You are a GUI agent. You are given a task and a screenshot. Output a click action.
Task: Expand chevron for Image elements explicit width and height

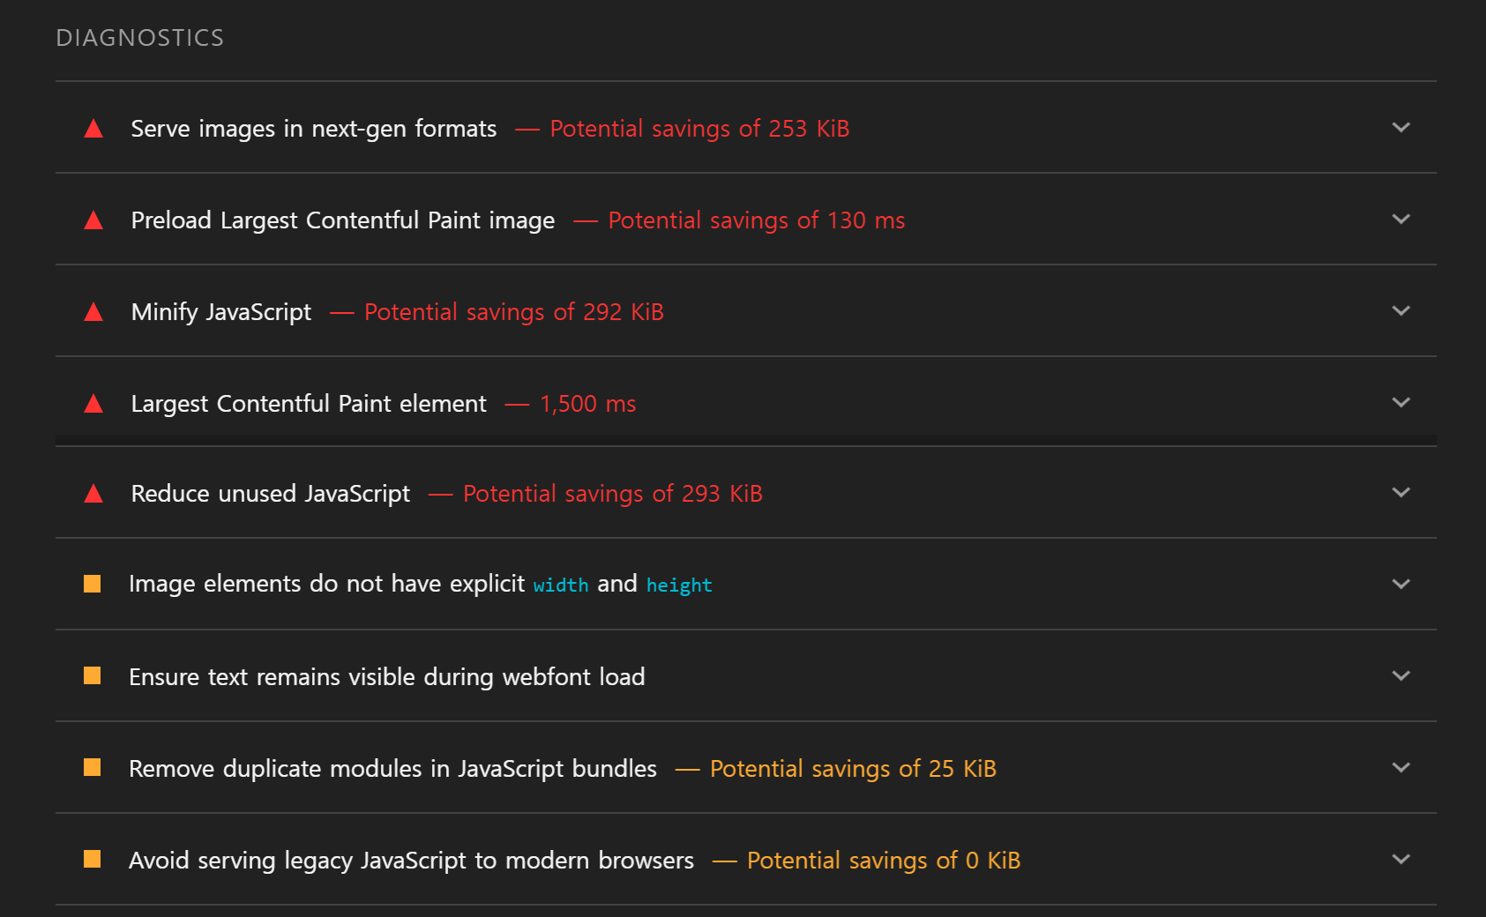(1400, 585)
